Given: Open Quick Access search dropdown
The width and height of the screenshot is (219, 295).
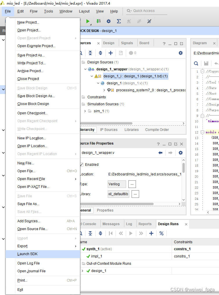Looking at the screenshot, I should [129, 11].
